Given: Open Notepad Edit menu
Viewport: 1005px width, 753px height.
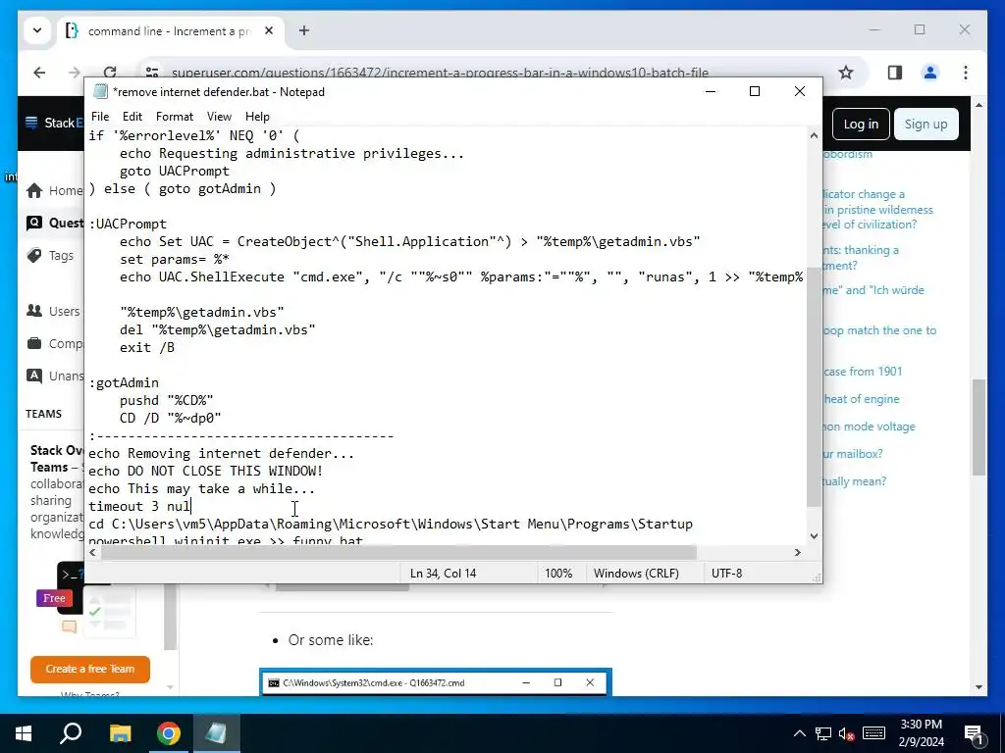Looking at the screenshot, I should (x=132, y=117).
